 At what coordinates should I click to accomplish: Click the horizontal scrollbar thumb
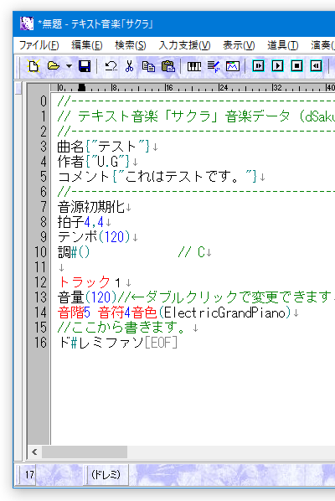(85, 452)
